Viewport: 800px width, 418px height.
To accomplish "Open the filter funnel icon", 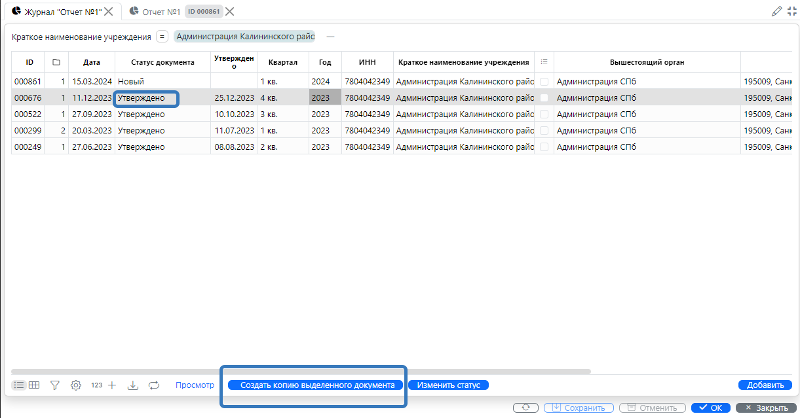I will [55, 385].
